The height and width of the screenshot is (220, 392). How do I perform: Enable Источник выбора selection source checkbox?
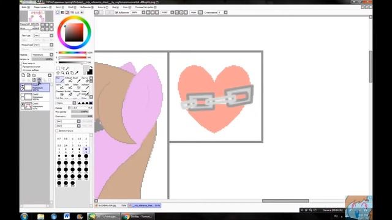[x=21, y=70]
